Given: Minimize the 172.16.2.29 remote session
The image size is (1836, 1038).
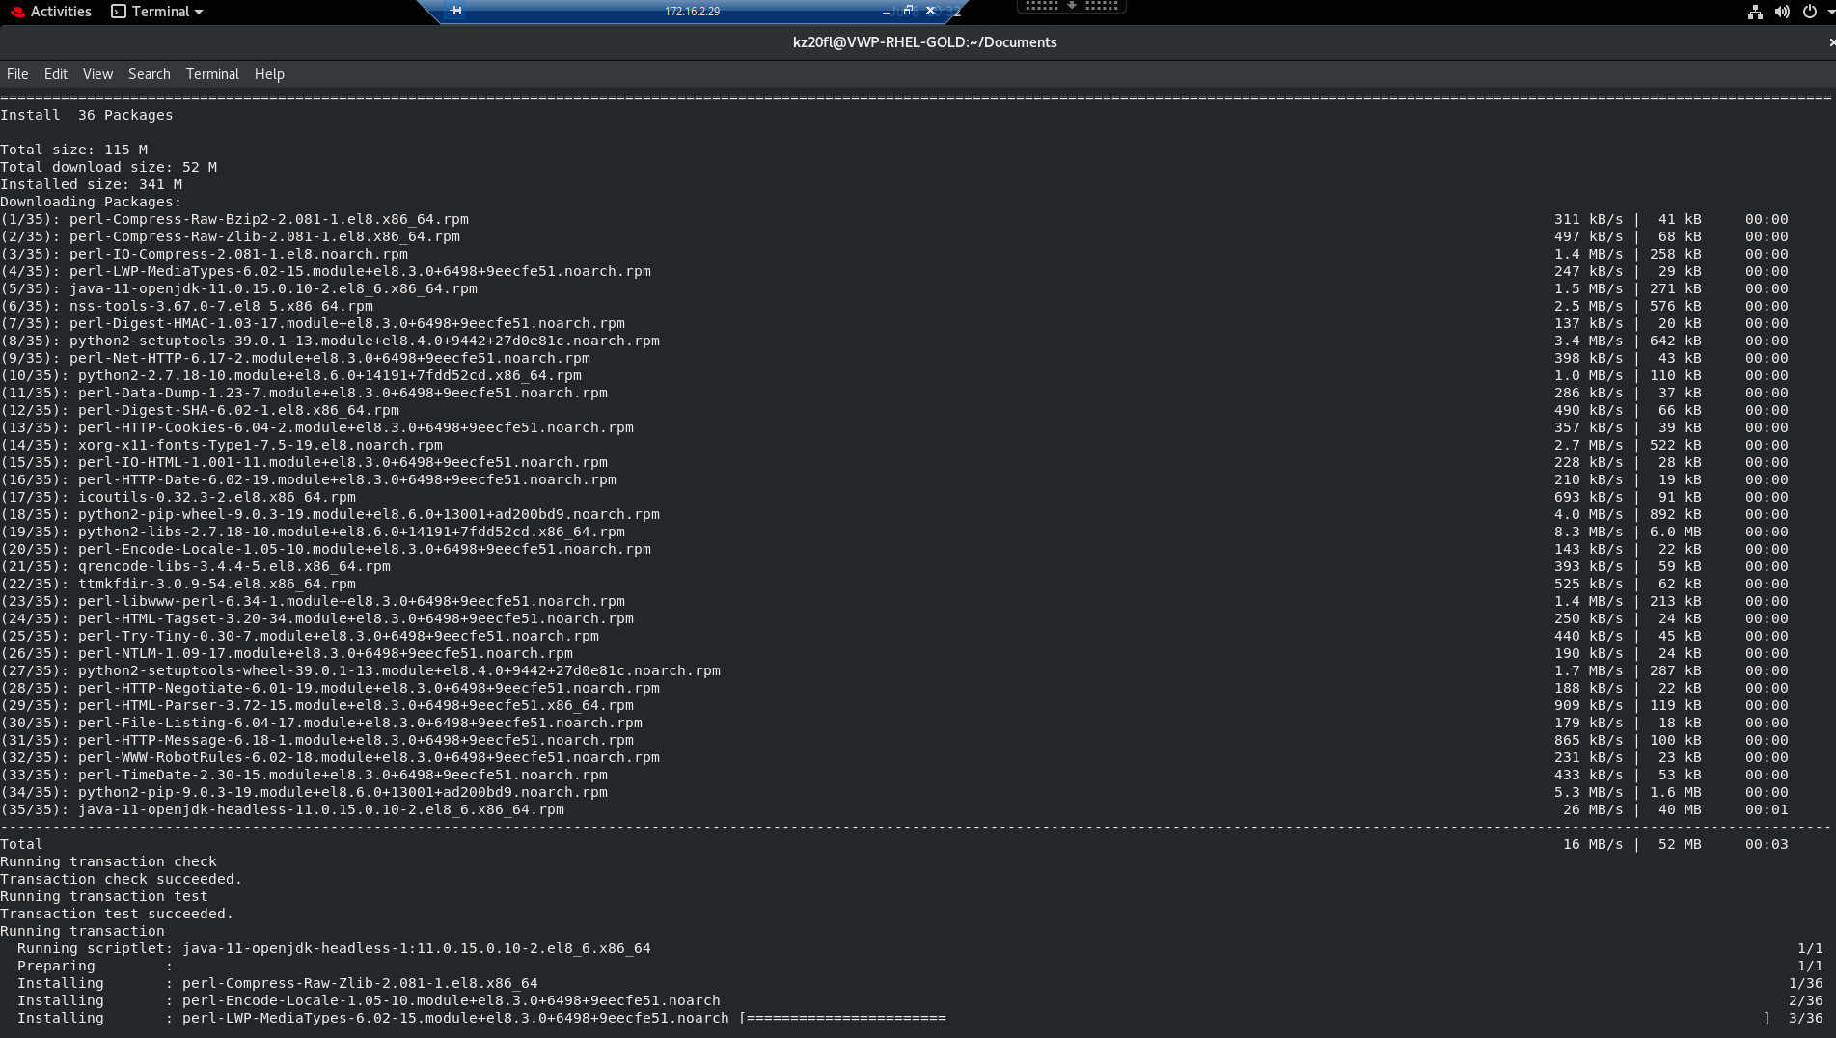Looking at the screenshot, I should pyautogui.click(x=886, y=12).
